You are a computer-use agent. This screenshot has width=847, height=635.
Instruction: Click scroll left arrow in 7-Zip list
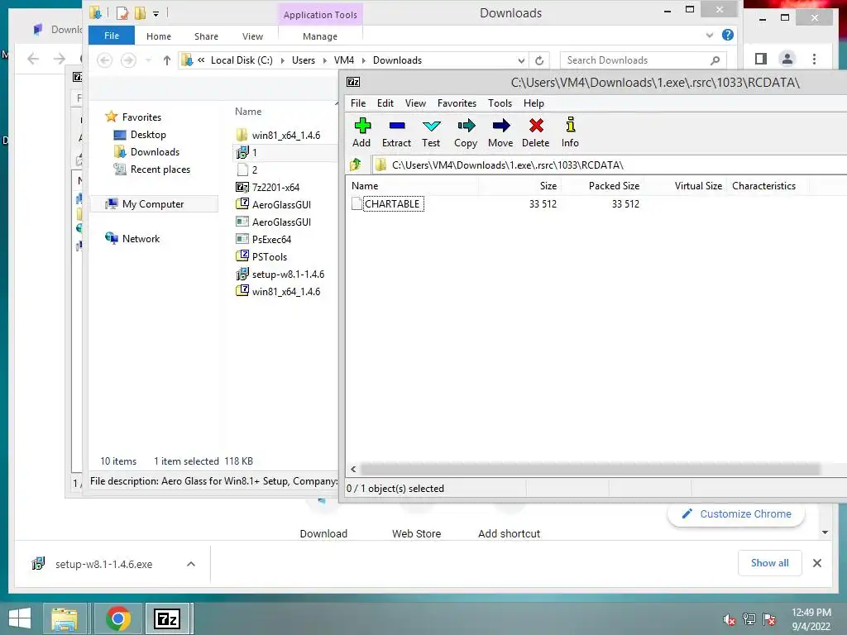pyautogui.click(x=353, y=470)
